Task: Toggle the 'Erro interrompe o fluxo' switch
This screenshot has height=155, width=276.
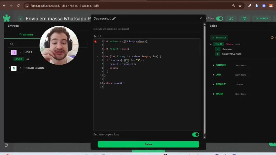Action: click(195, 135)
